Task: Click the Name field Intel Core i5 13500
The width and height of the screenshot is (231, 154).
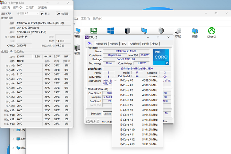Action: tap(126, 51)
